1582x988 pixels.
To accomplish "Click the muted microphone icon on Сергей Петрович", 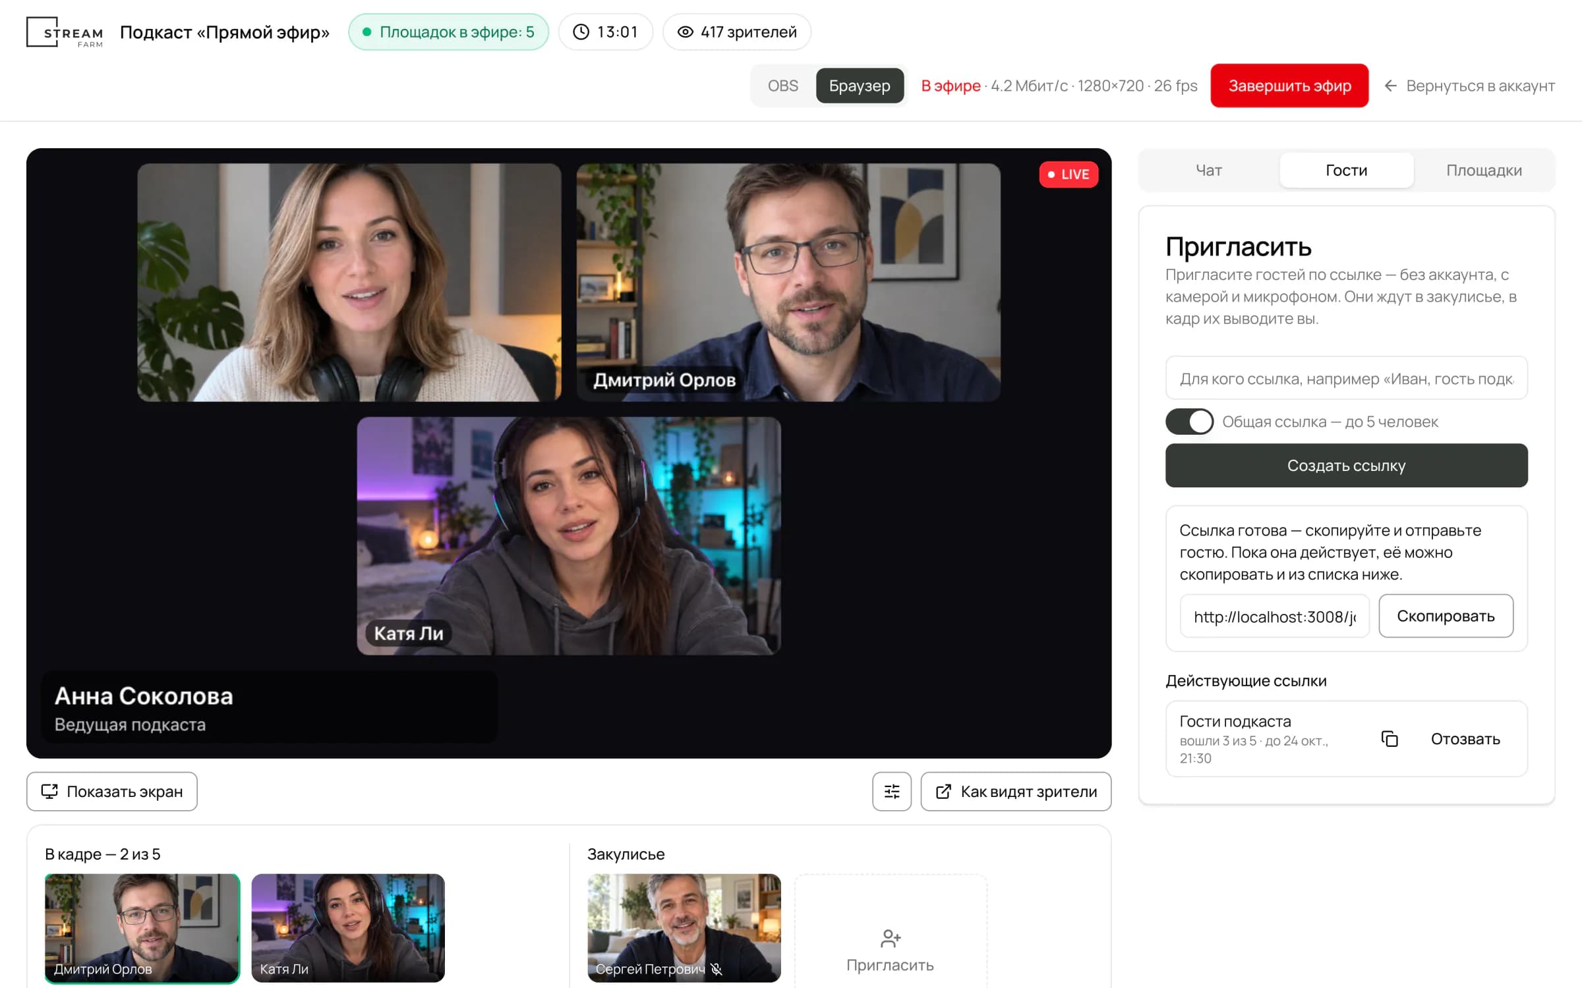I will [x=717, y=969].
